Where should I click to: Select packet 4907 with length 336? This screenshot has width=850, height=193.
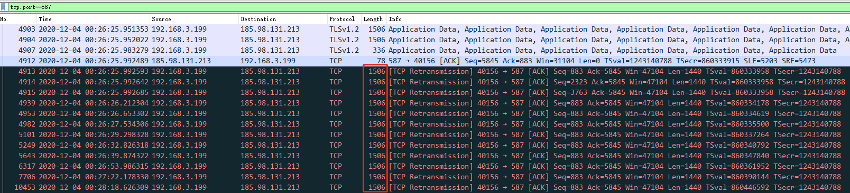click(x=425, y=51)
